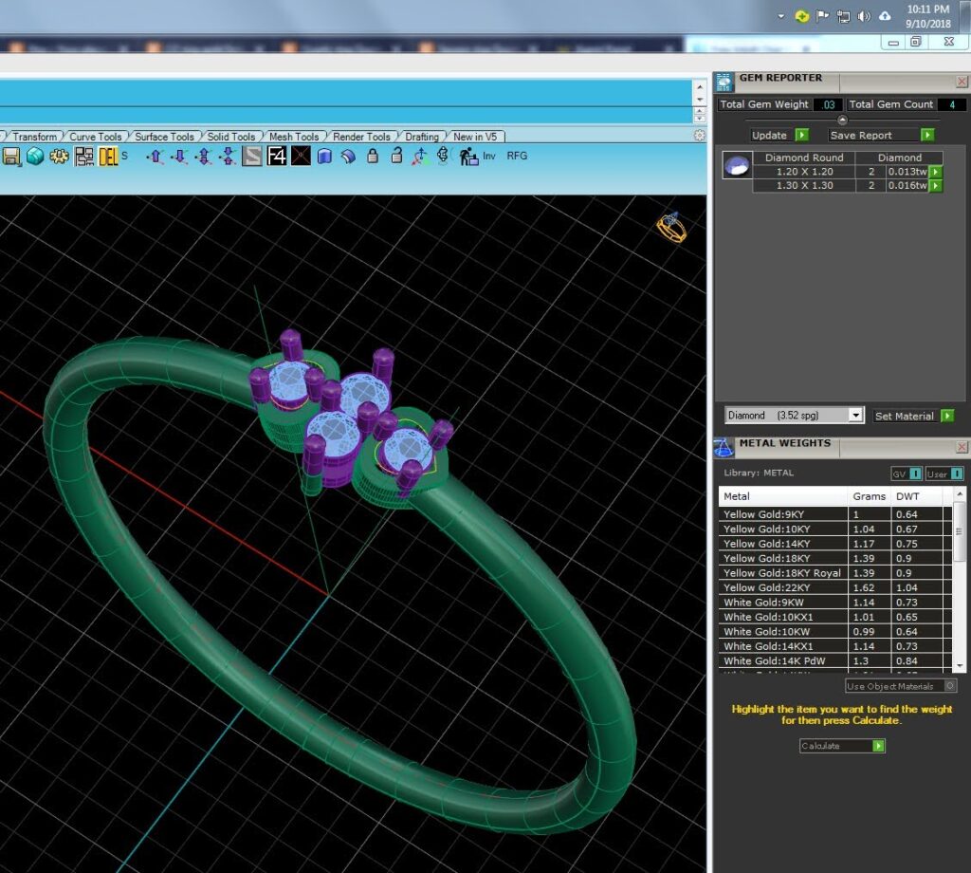Toggle the GV library switch
971x873 pixels.
(x=907, y=474)
